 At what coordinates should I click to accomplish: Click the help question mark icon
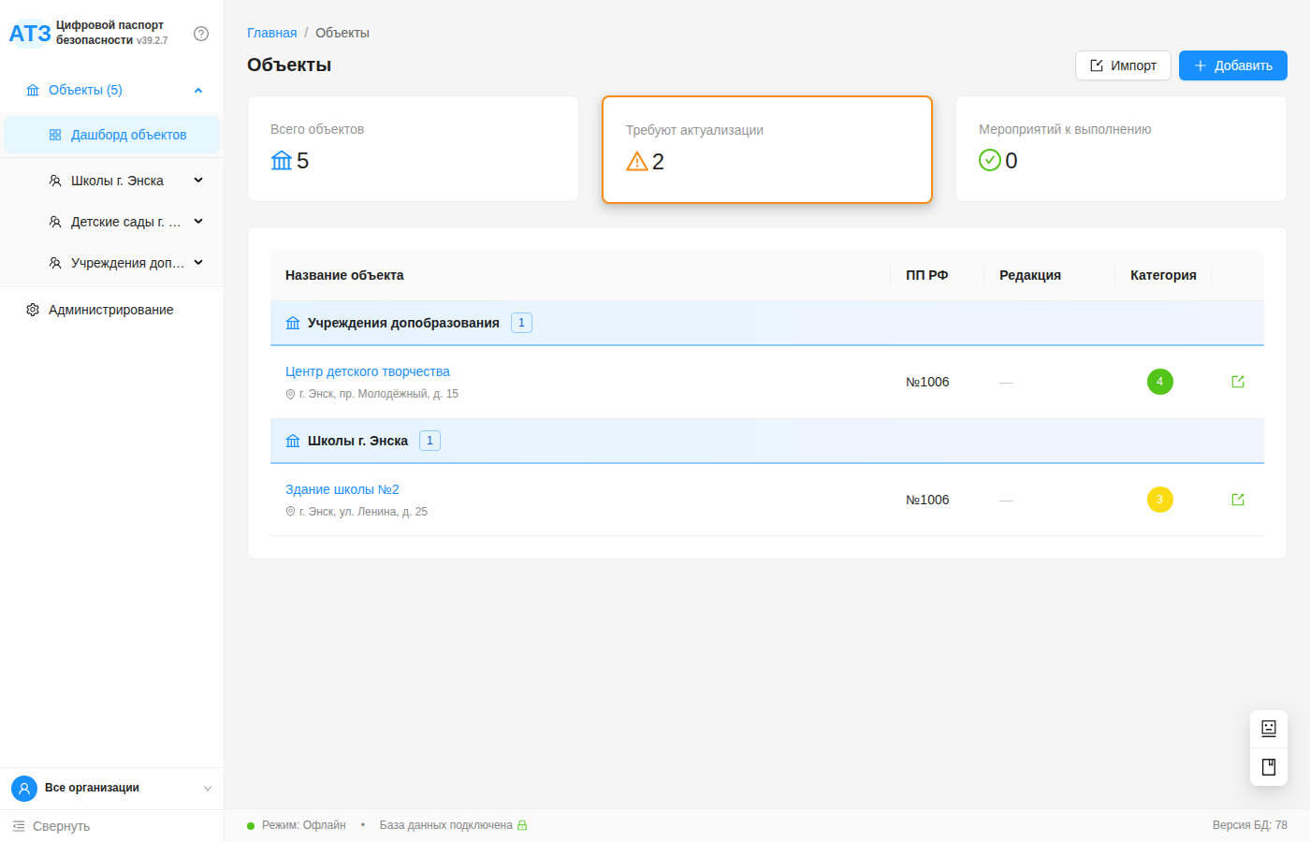(x=200, y=34)
